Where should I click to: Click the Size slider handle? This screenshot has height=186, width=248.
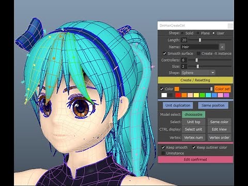198,66
